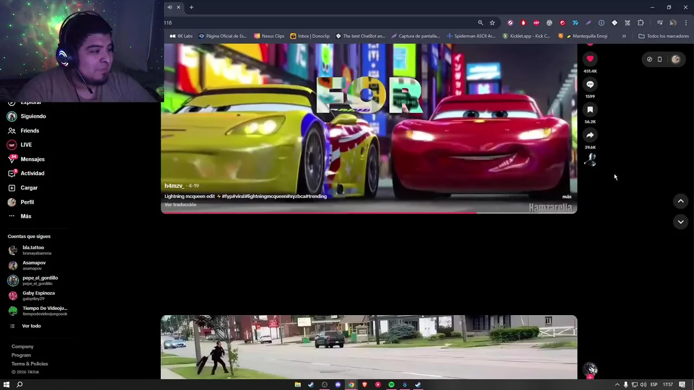
Task: Open the Chrome three-dot menu
Action: (686, 23)
